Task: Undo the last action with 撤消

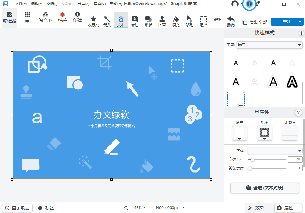Action: pyautogui.click(x=231, y=21)
